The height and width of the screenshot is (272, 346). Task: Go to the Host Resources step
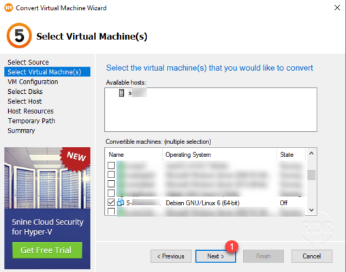click(x=31, y=111)
